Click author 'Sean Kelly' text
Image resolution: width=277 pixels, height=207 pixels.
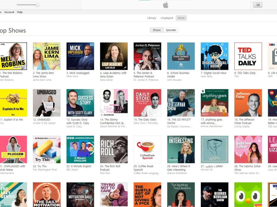[206, 76]
